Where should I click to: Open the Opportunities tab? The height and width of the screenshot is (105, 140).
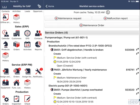click(x=38, y=11)
